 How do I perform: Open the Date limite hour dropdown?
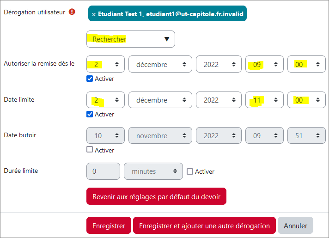pyautogui.click(x=264, y=100)
